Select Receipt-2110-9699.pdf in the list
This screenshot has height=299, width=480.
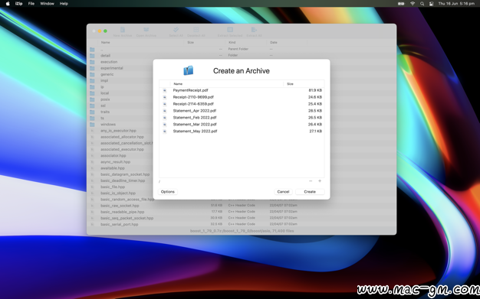pyautogui.click(x=242, y=97)
